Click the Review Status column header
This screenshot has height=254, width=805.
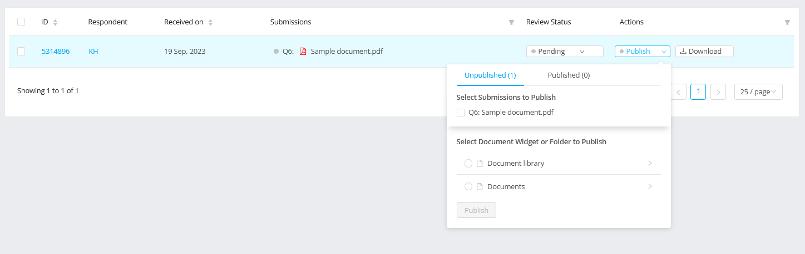click(x=549, y=22)
